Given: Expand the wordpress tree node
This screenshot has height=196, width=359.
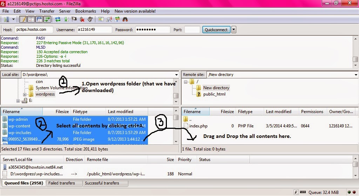Looking at the screenshot, I should pos(25,94).
